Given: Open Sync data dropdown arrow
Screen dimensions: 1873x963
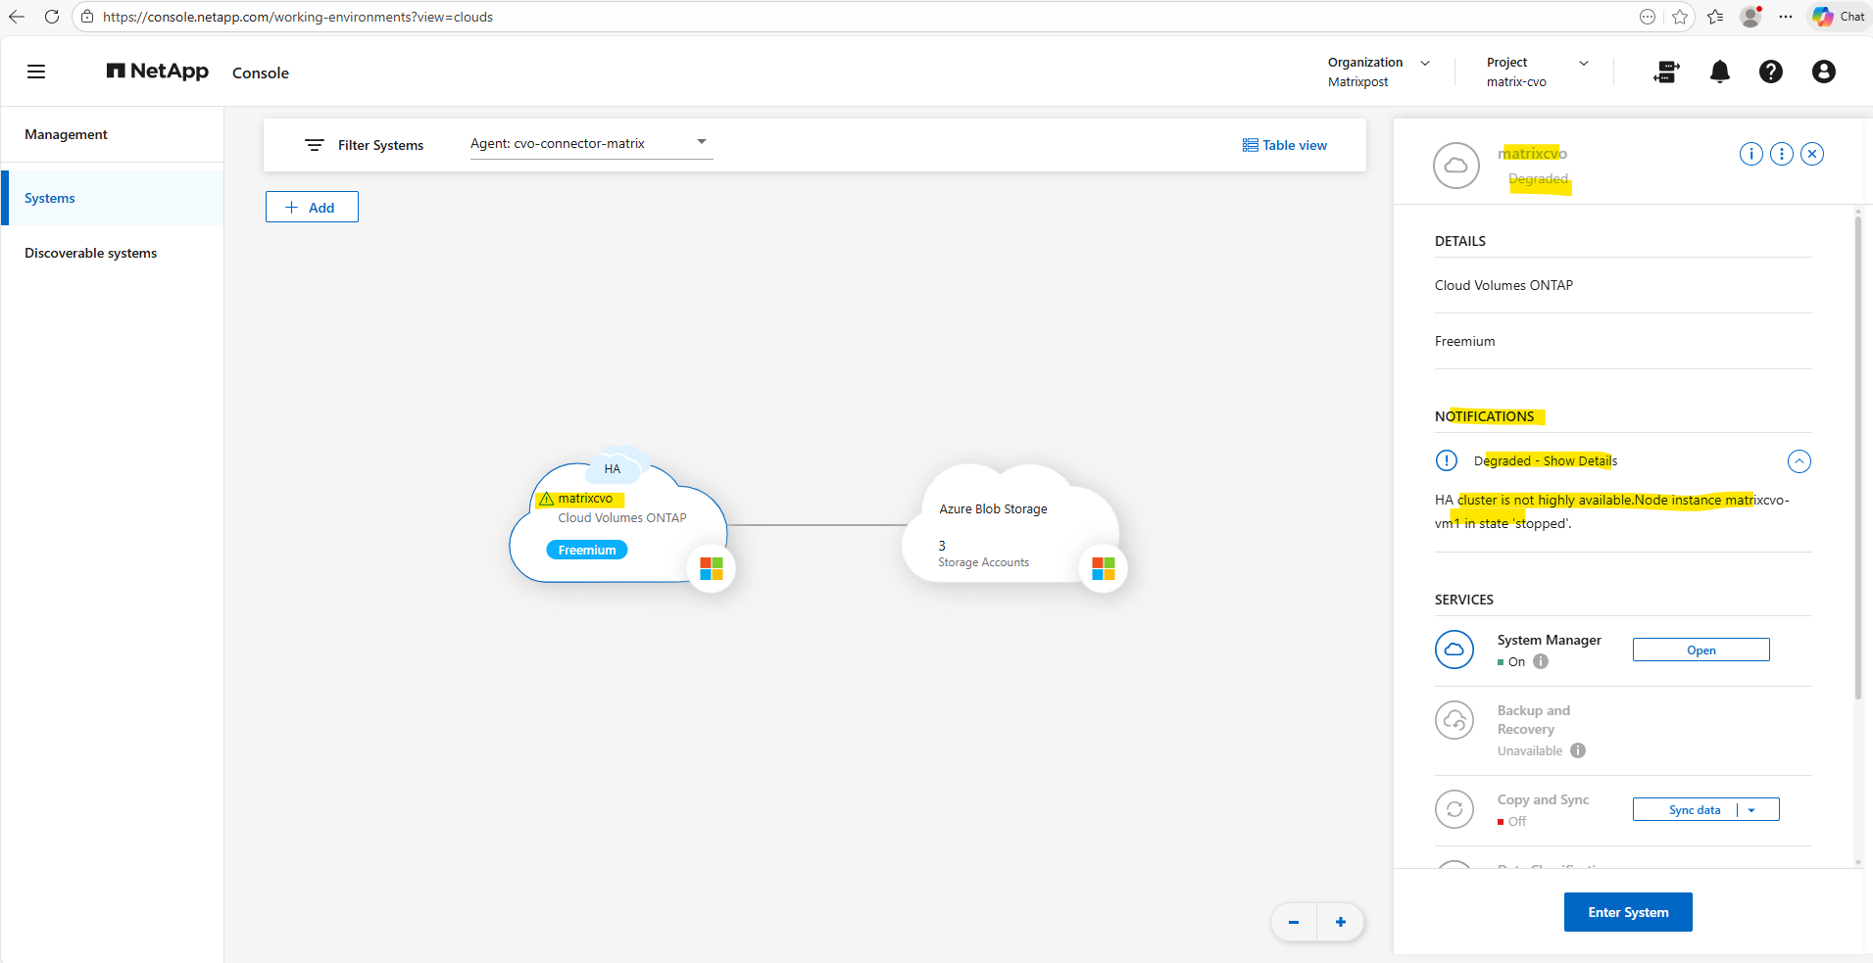Looking at the screenshot, I should (x=1751, y=810).
